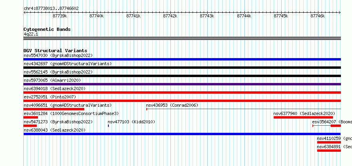Open the esv3601284 1000GenomesConsortiumPhase3 label
The image size is (352, 166).
tap(71, 113)
